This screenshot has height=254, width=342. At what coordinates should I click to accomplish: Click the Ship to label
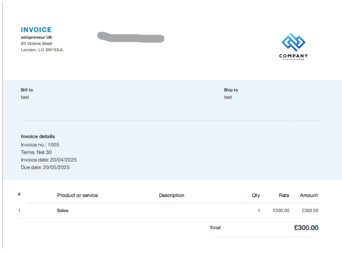click(231, 90)
